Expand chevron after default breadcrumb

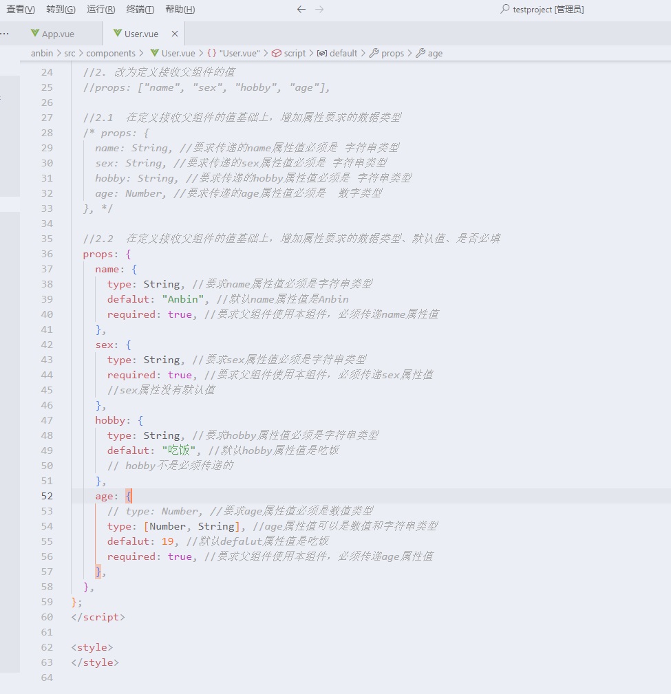(363, 53)
